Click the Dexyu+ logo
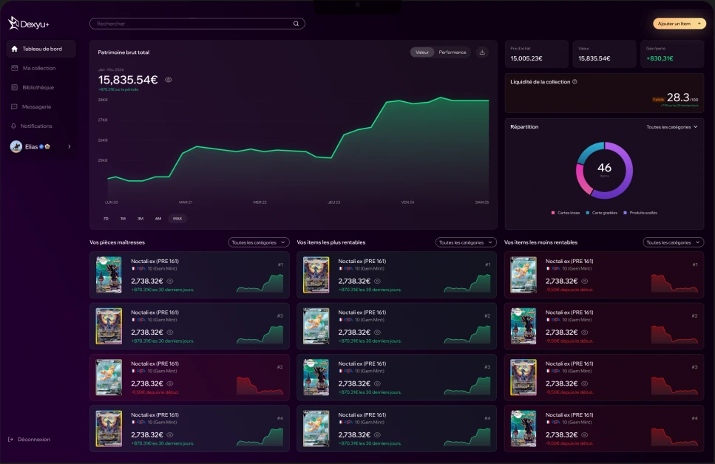The height and width of the screenshot is (464, 715). (x=28, y=23)
